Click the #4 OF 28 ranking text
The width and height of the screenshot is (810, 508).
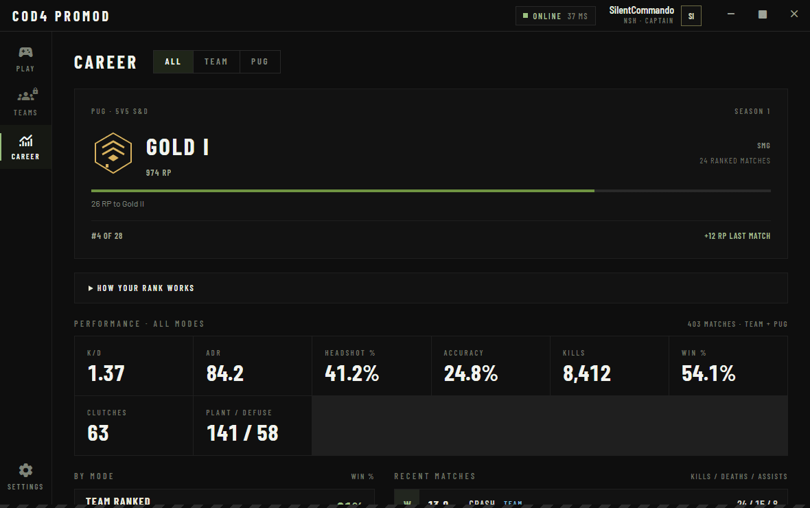pyautogui.click(x=107, y=235)
